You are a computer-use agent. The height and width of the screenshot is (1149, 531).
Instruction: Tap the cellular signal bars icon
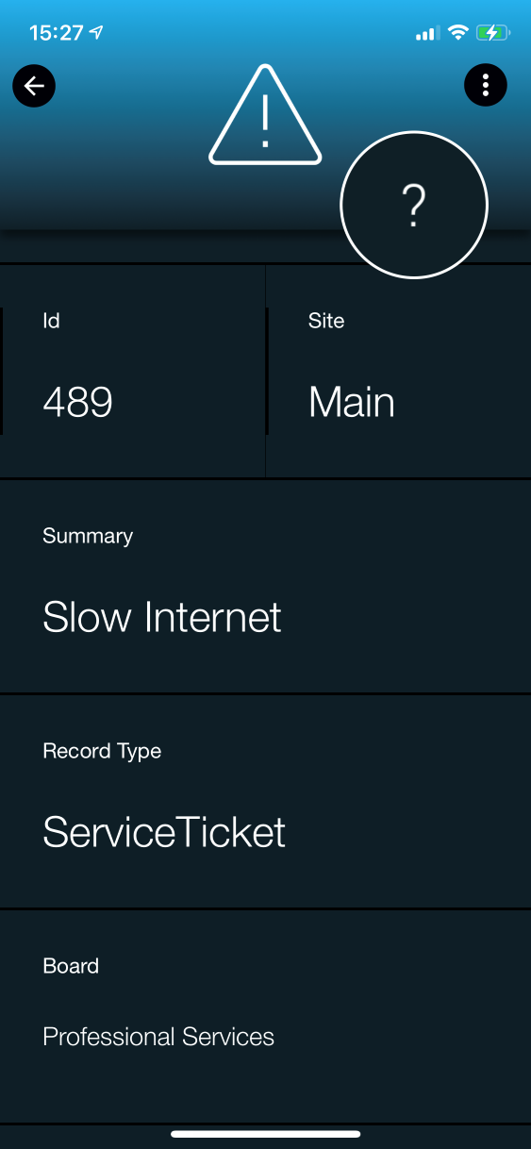(x=428, y=34)
